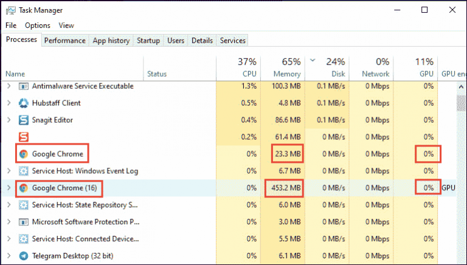Switch to the Services tab

click(233, 41)
